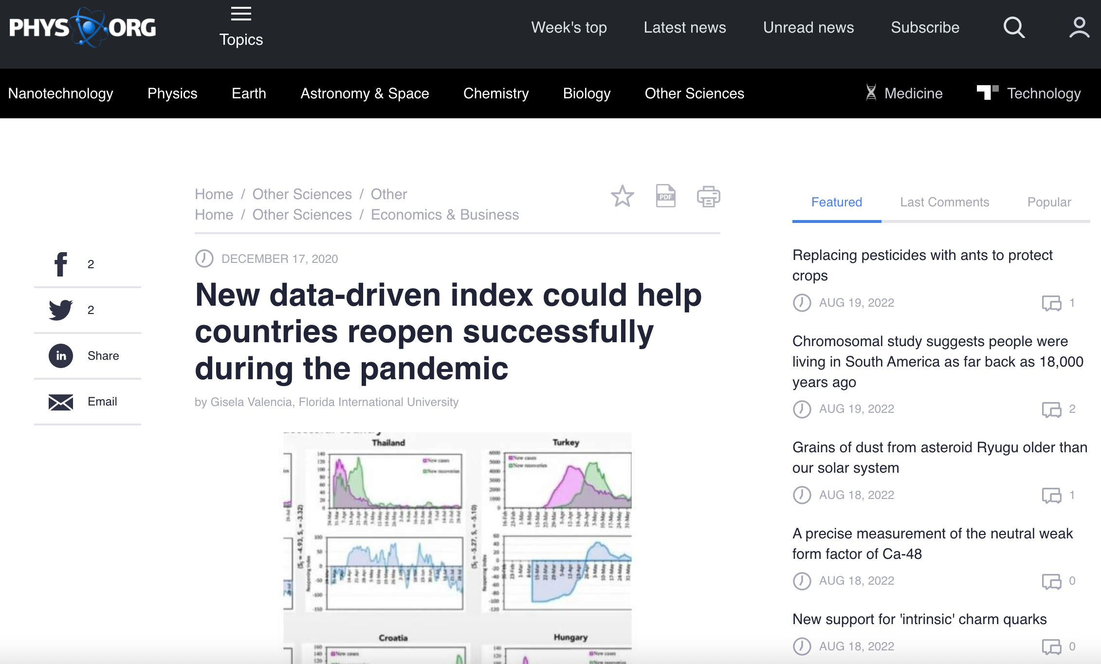Open the Topics hamburger menu
The width and height of the screenshot is (1101, 664).
point(241,27)
